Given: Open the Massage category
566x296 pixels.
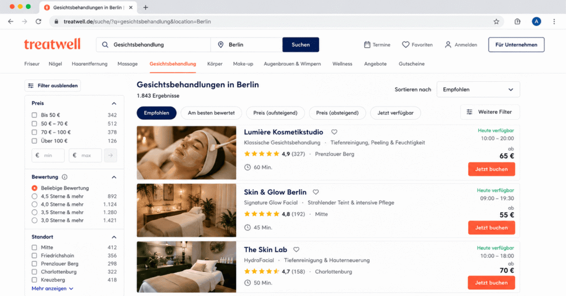Looking at the screenshot, I should pos(128,64).
